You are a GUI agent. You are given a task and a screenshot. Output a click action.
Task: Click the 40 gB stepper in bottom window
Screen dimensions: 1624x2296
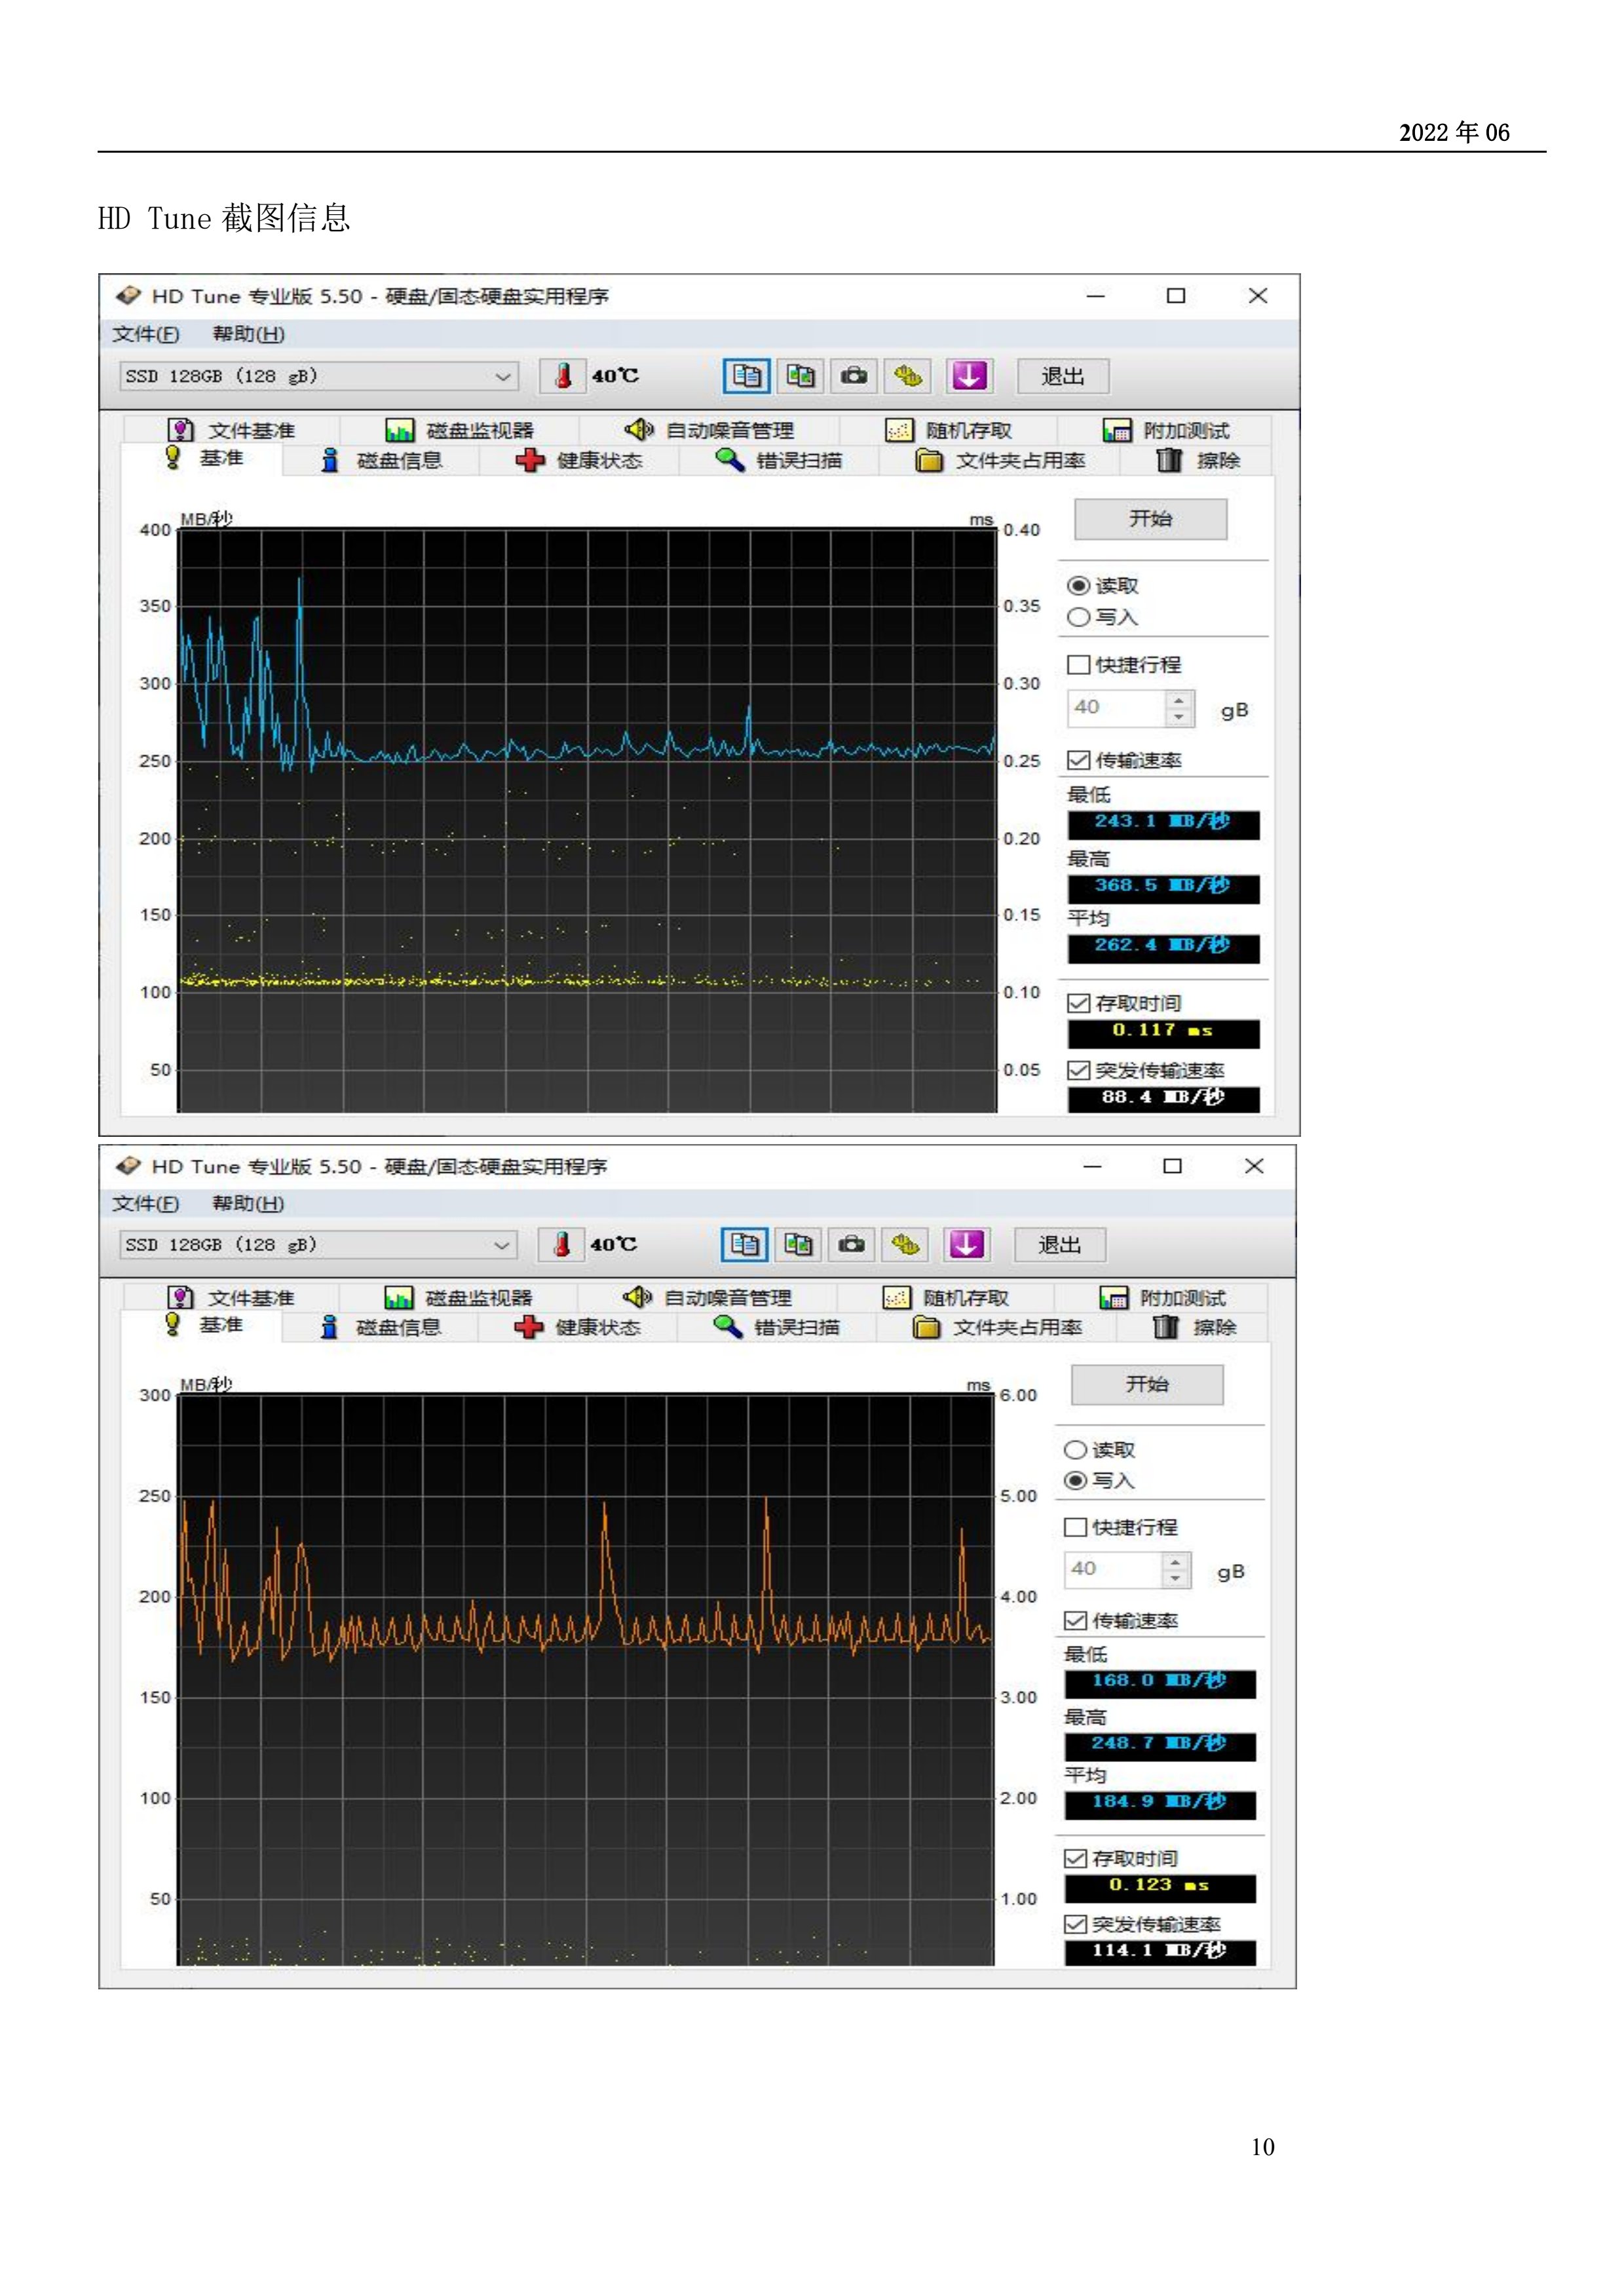(1176, 1570)
